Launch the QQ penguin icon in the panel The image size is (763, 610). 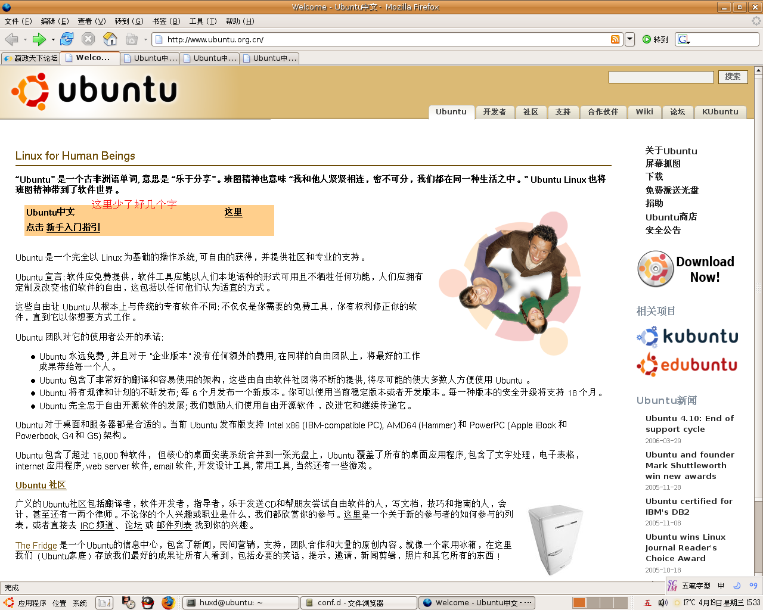pyautogui.click(x=148, y=603)
